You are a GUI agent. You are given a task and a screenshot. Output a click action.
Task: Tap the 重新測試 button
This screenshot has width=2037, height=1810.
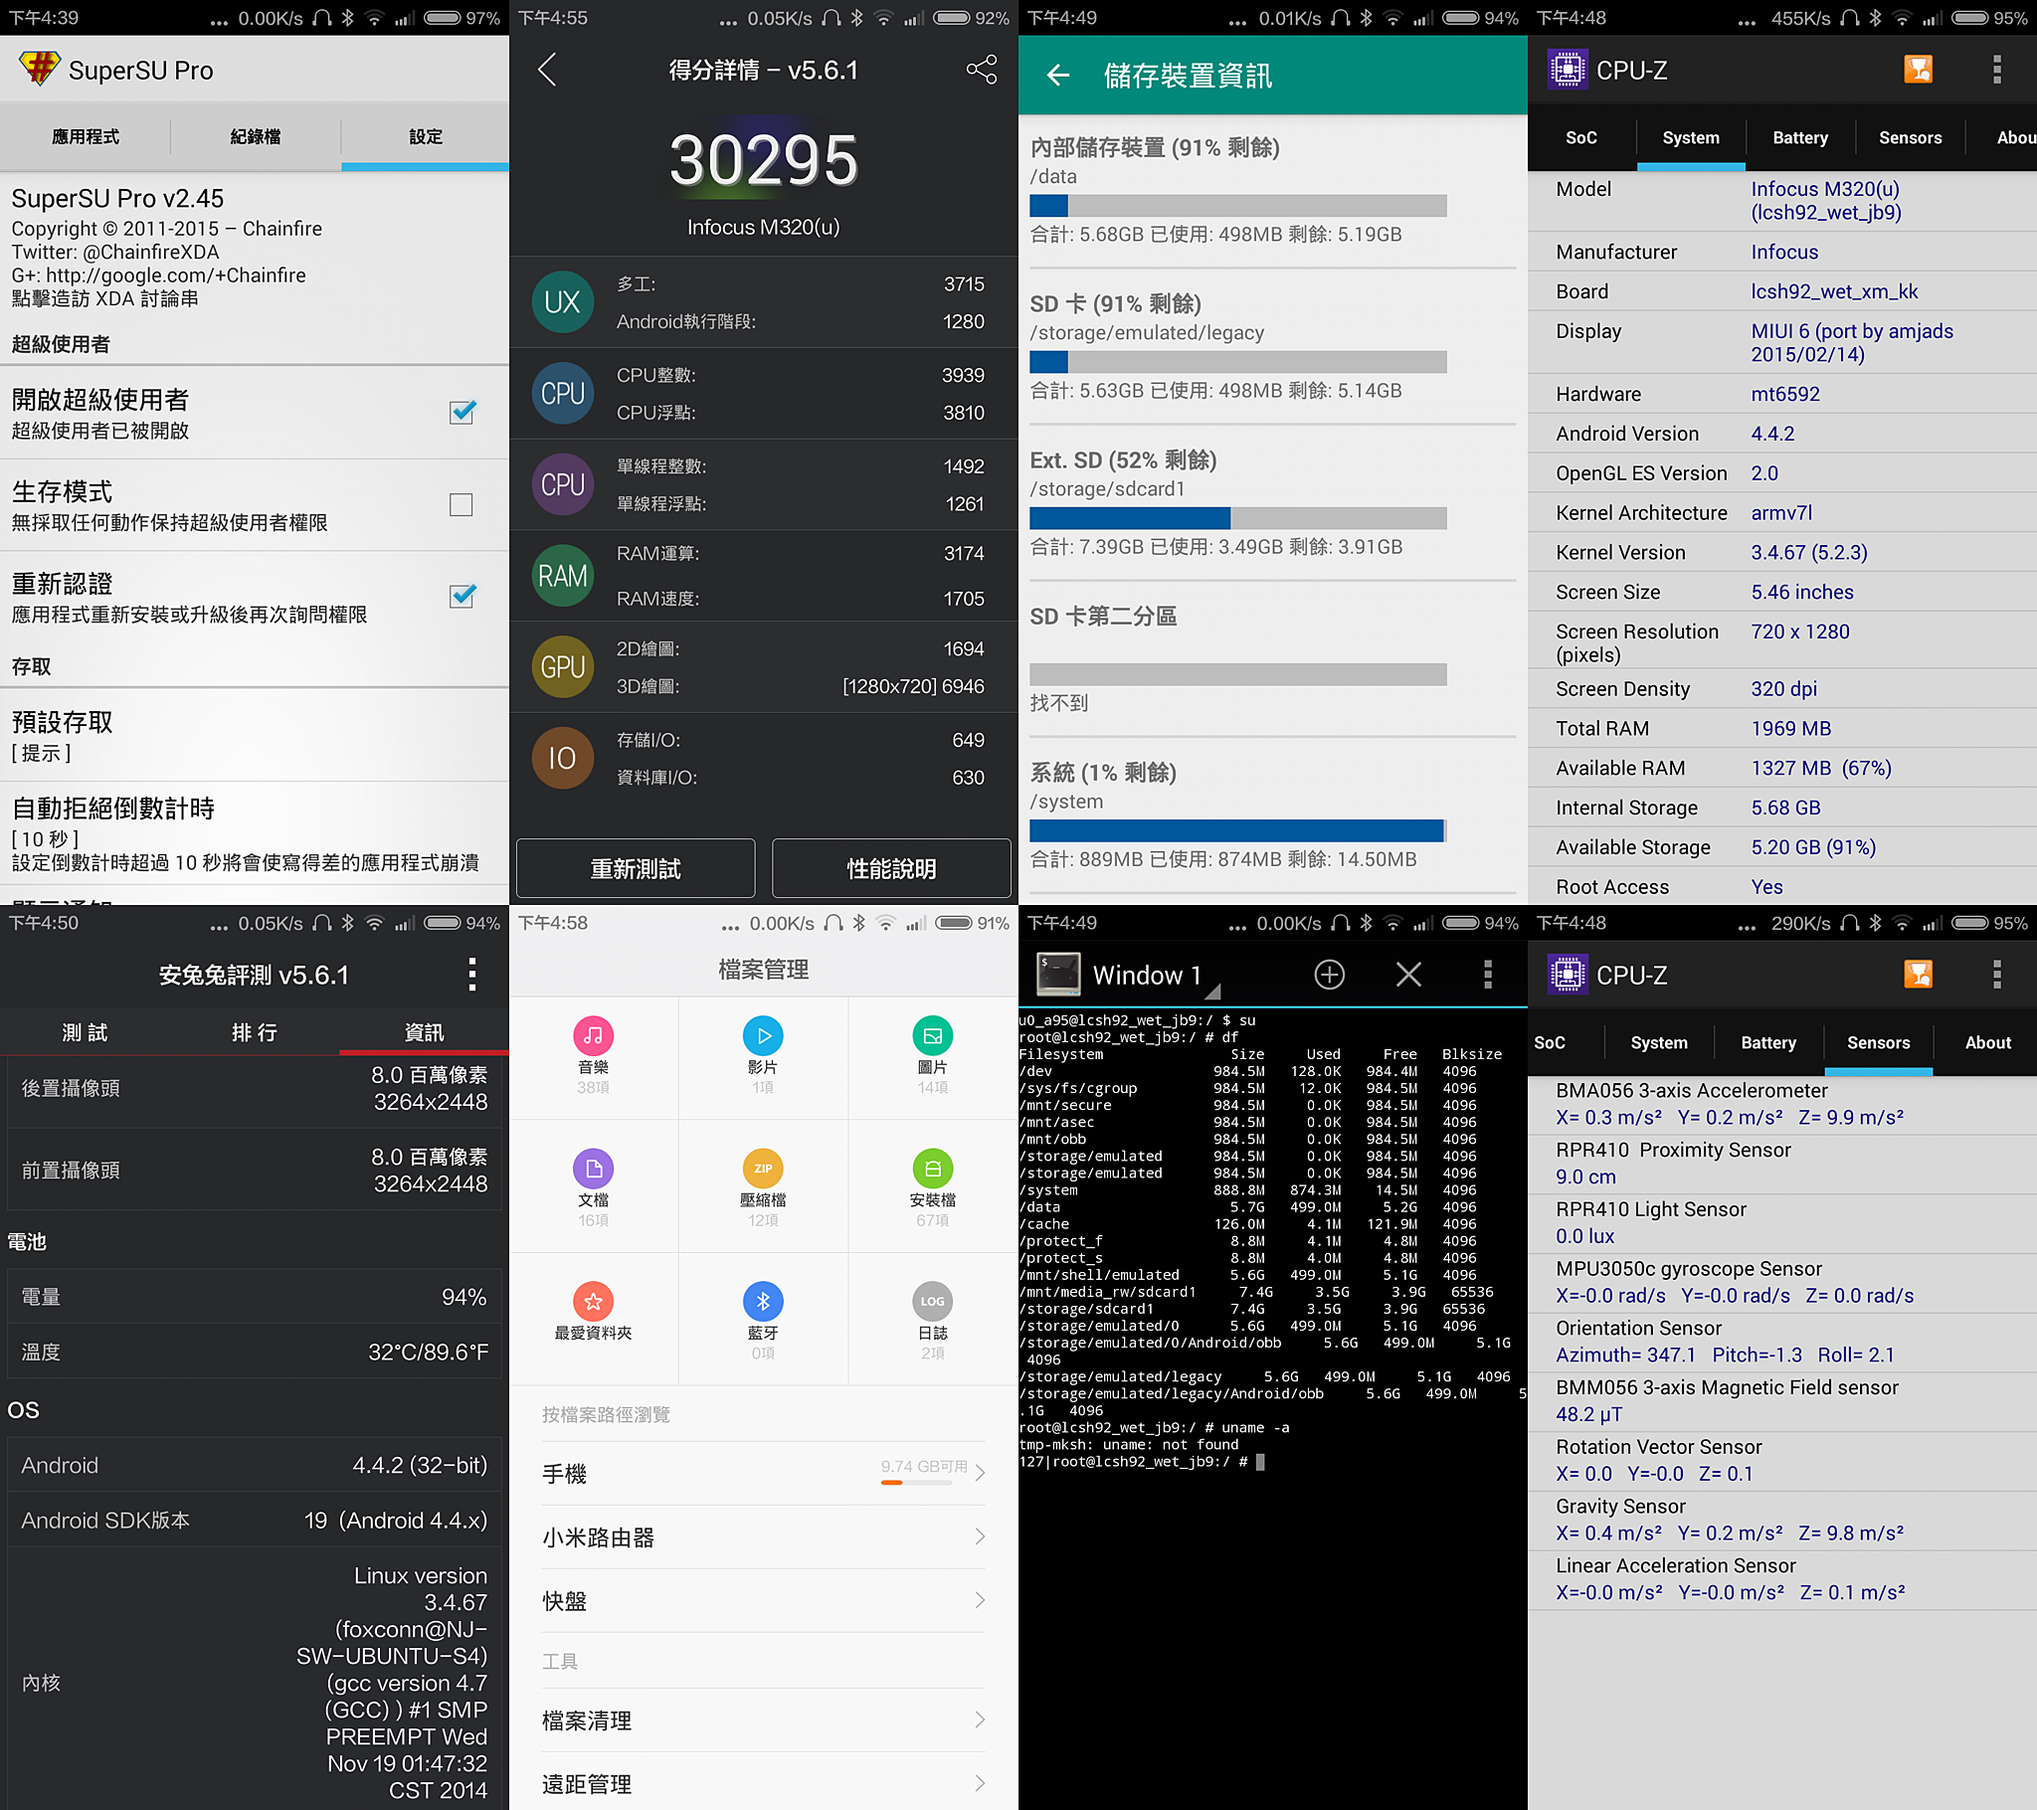point(635,868)
